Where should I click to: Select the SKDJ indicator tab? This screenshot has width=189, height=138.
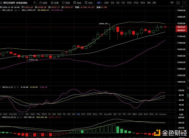point(140,114)
